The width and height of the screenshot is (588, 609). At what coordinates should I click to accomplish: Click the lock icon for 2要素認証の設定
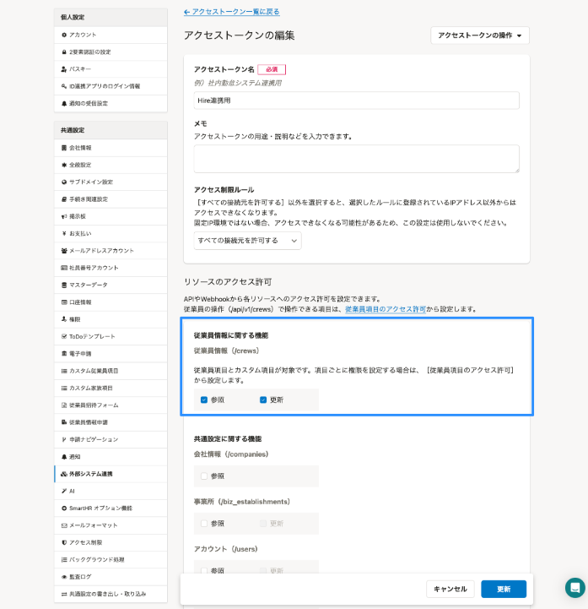coord(64,52)
